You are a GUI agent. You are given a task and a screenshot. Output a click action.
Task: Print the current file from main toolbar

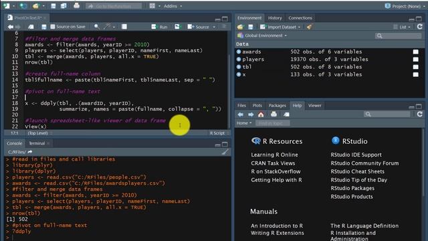click(76, 6)
